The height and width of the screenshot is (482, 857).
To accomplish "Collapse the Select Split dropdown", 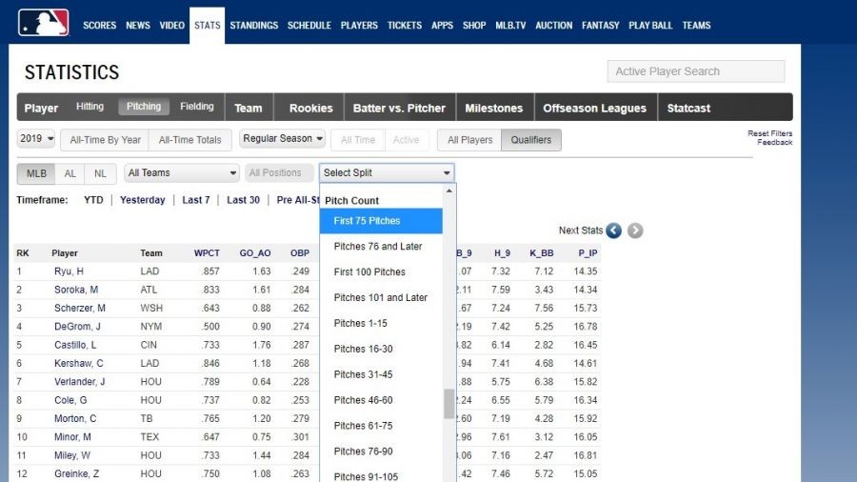I will [x=387, y=172].
